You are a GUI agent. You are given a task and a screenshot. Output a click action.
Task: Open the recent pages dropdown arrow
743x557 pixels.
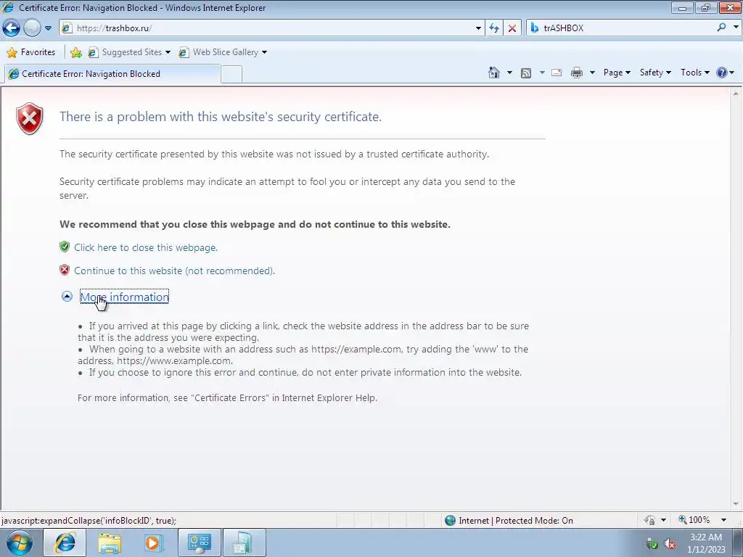[48, 28]
